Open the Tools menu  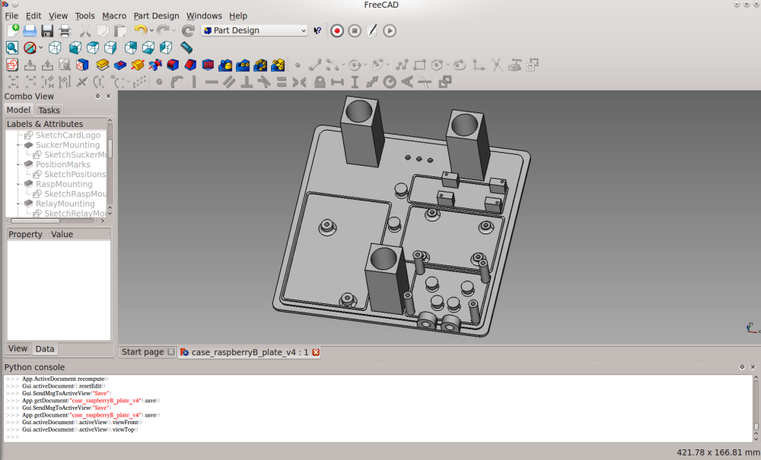(85, 16)
